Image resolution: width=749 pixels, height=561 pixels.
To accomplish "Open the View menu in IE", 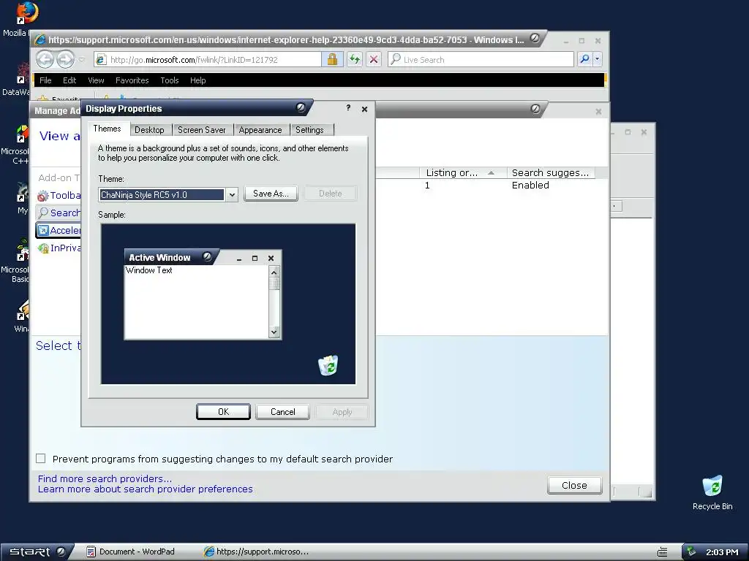I will pos(96,80).
